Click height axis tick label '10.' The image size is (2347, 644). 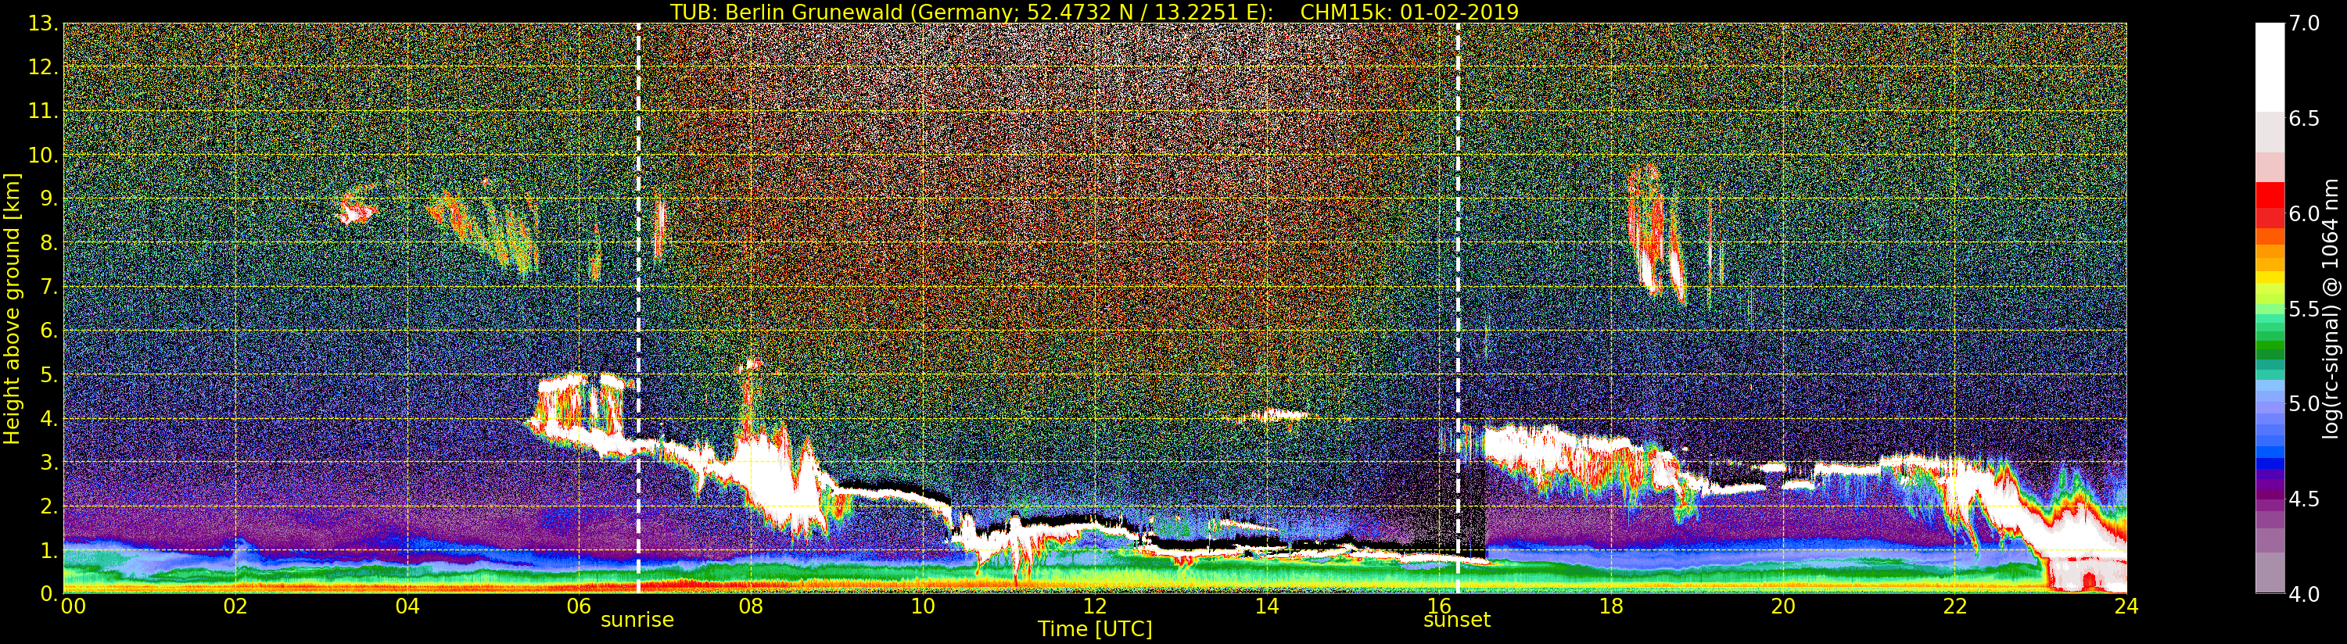pos(45,155)
